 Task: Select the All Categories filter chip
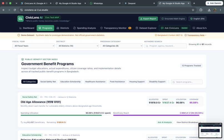[x=29, y=82]
